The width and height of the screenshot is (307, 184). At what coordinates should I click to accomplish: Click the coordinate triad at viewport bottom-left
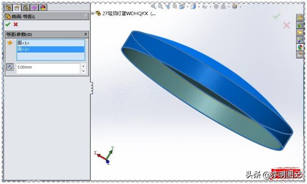point(104,155)
